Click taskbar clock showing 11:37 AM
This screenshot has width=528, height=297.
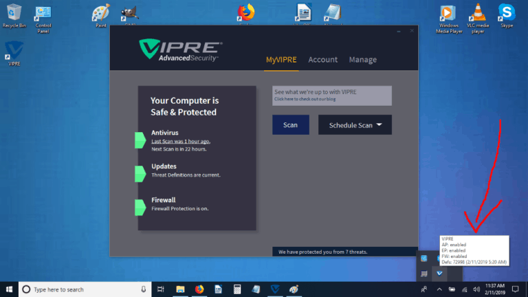pos(495,289)
